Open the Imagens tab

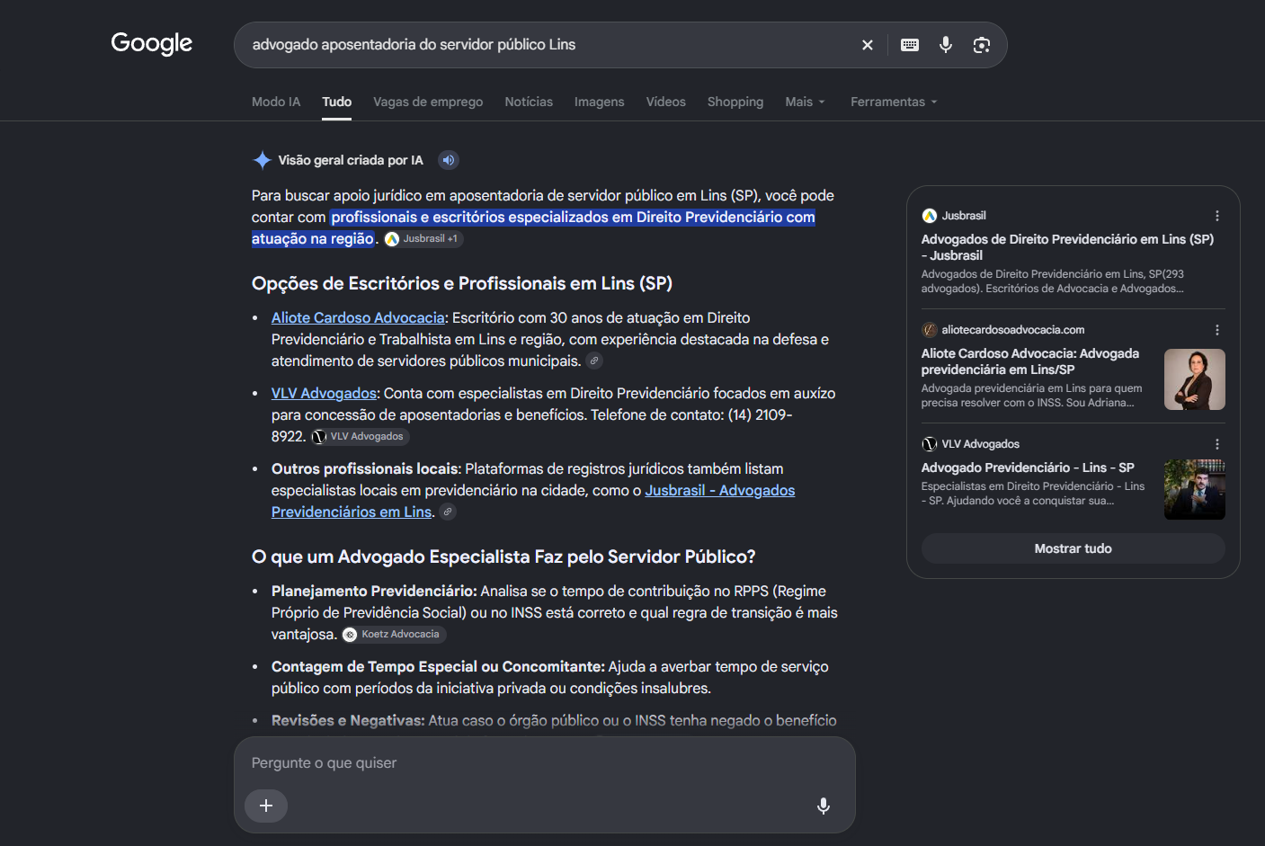600,102
